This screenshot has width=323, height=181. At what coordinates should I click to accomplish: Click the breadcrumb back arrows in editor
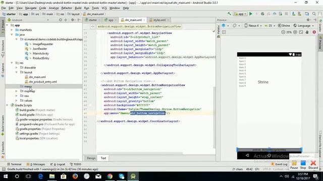tap(93, 27)
